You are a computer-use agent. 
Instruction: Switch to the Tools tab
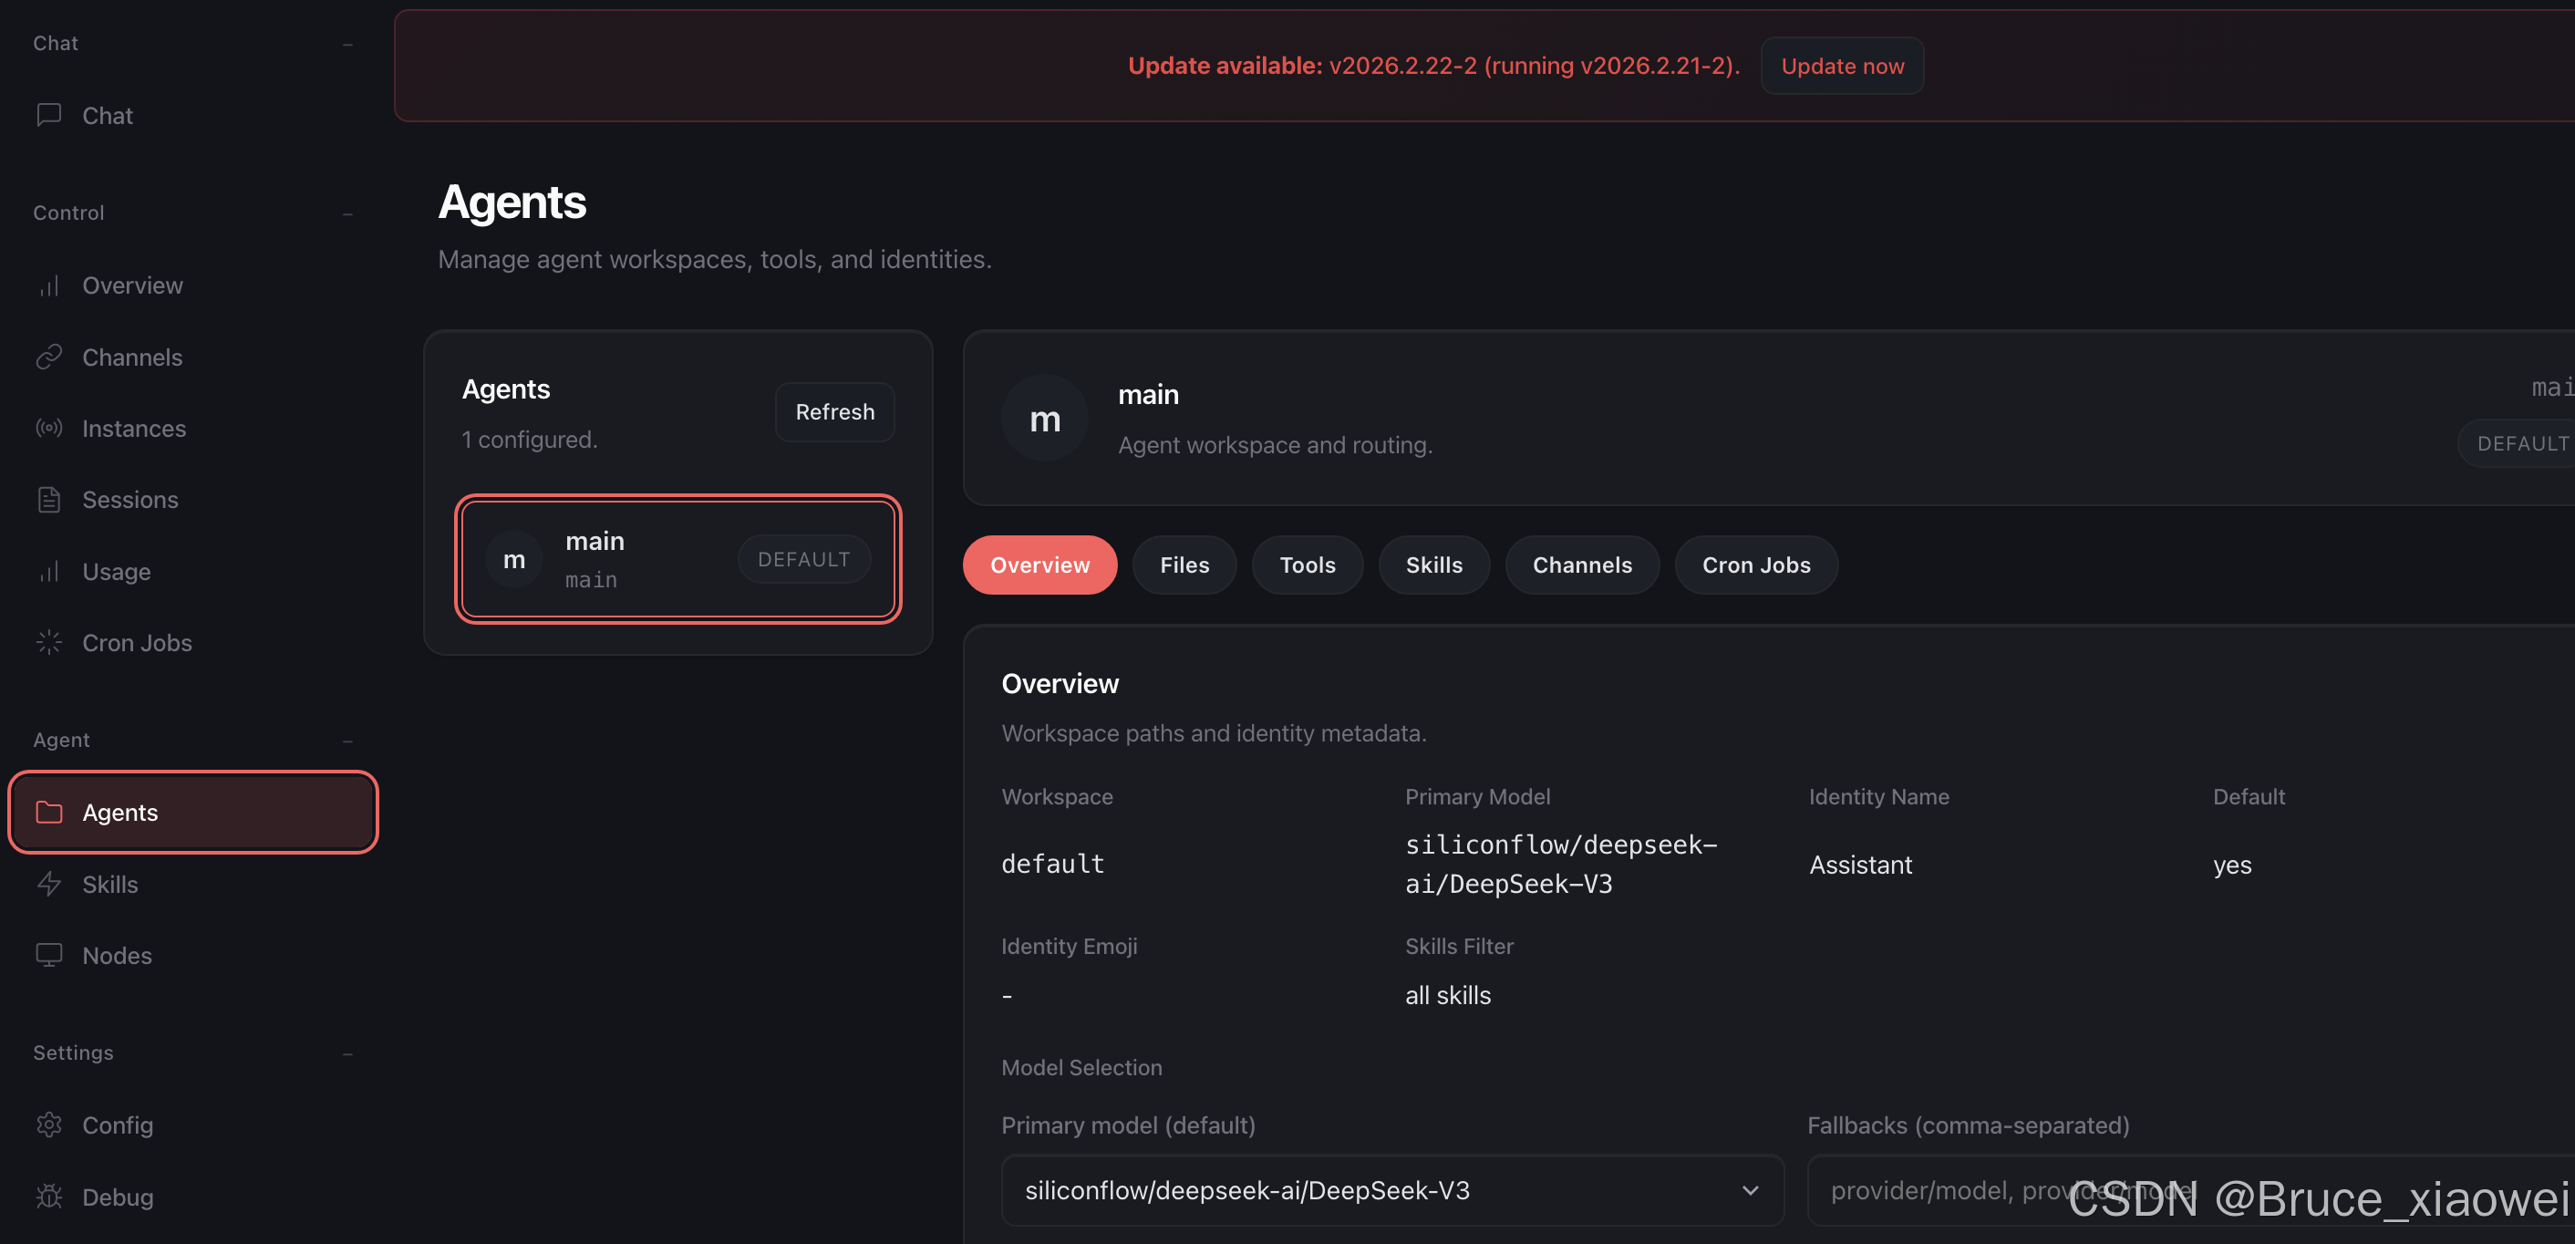(x=1308, y=564)
